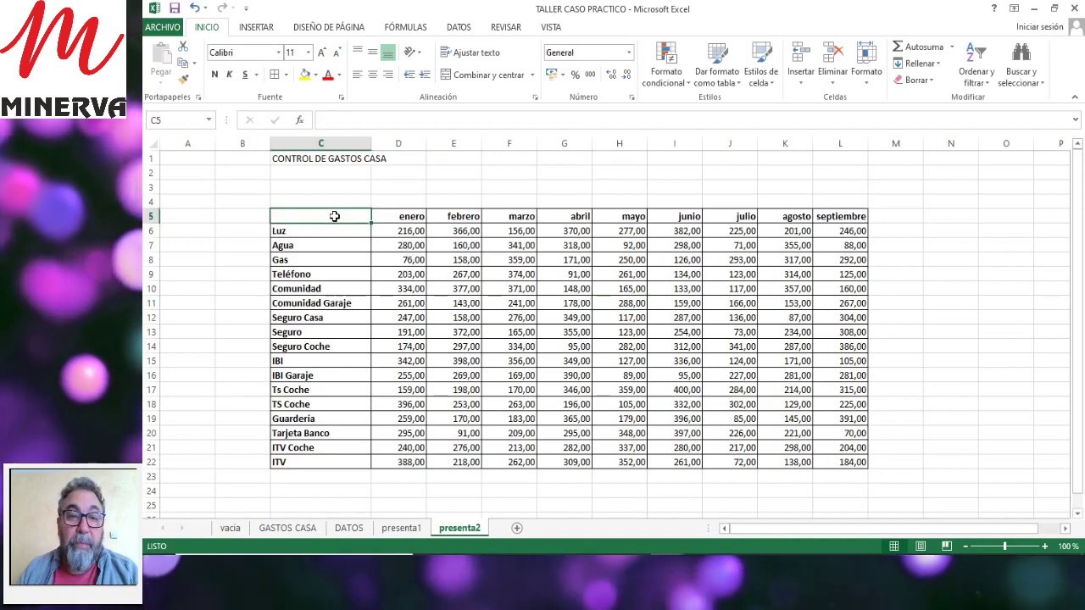Viewport: 1085px width, 610px height.
Task: Click Combinar y centrar button
Action: click(482, 75)
